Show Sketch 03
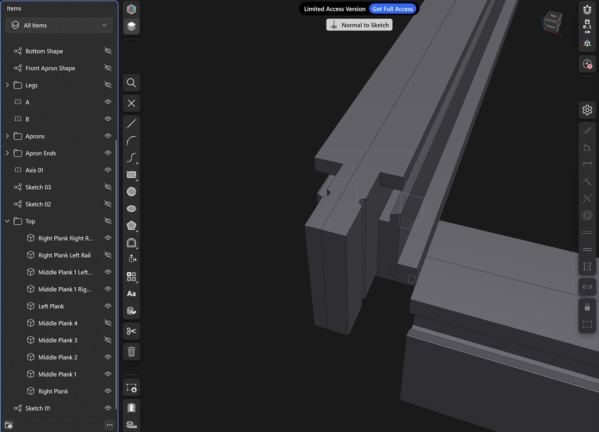599x432 pixels. [108, 187]
